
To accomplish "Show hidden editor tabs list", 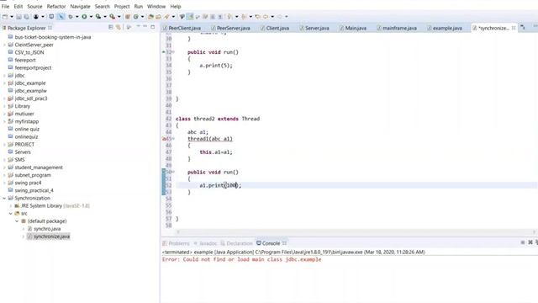I will (x=523, y=28).
